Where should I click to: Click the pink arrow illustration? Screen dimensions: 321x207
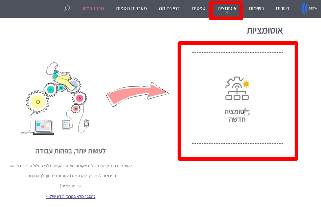click(137, 94)
